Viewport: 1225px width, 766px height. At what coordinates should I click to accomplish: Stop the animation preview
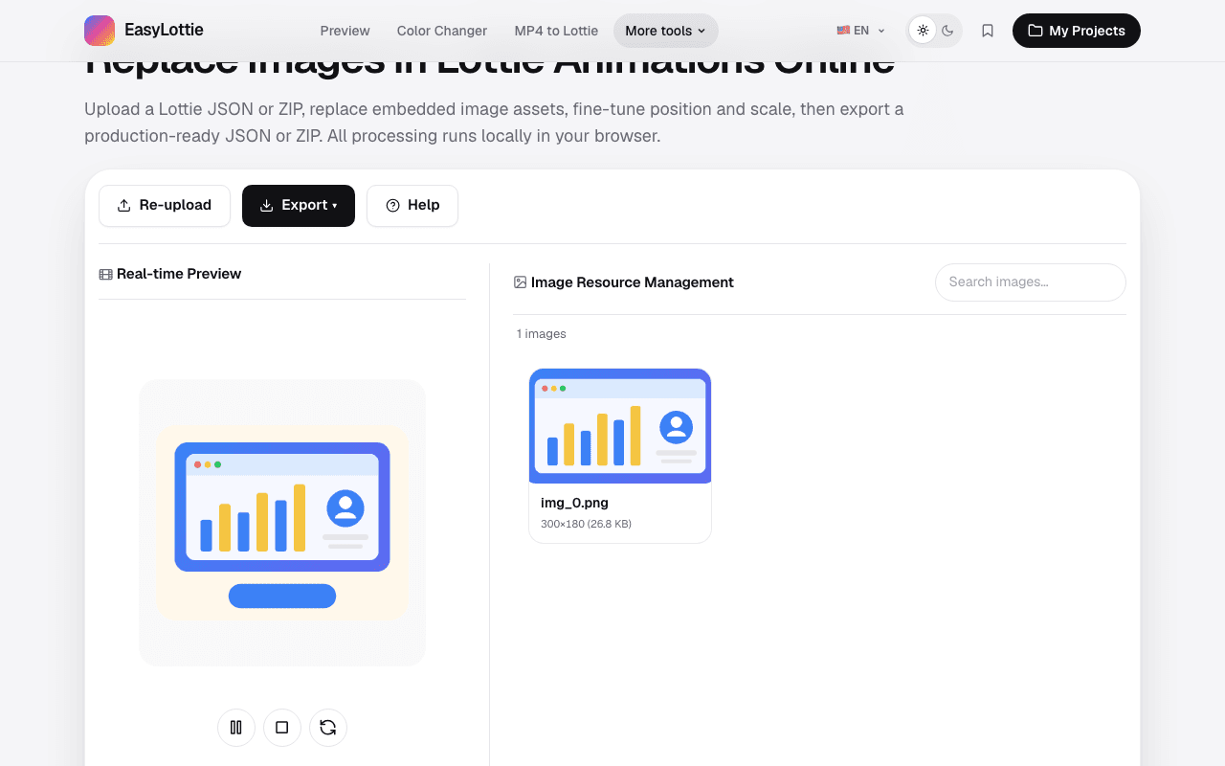282,728
